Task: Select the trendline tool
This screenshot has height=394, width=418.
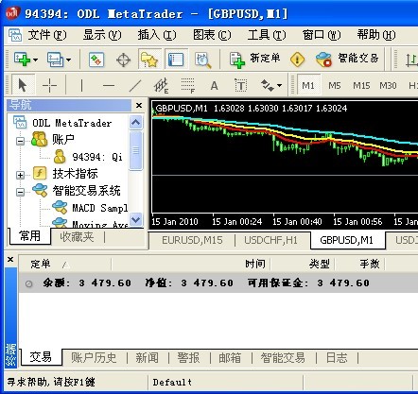Action: pos(135,85)
